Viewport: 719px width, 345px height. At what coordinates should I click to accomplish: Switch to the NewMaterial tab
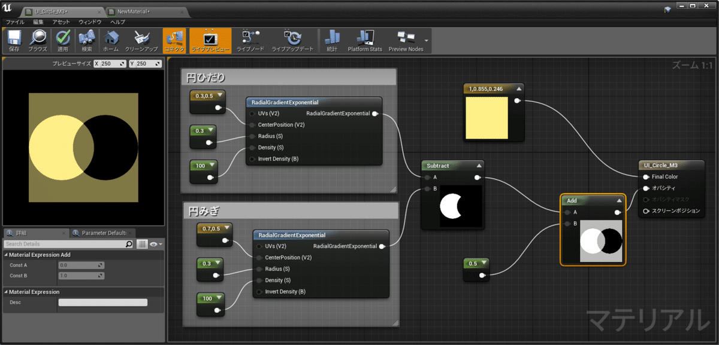tap(134, 12)
